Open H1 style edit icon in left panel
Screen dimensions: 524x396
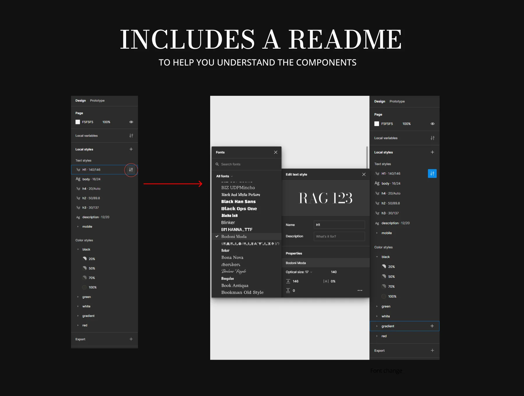pos(131,169)
